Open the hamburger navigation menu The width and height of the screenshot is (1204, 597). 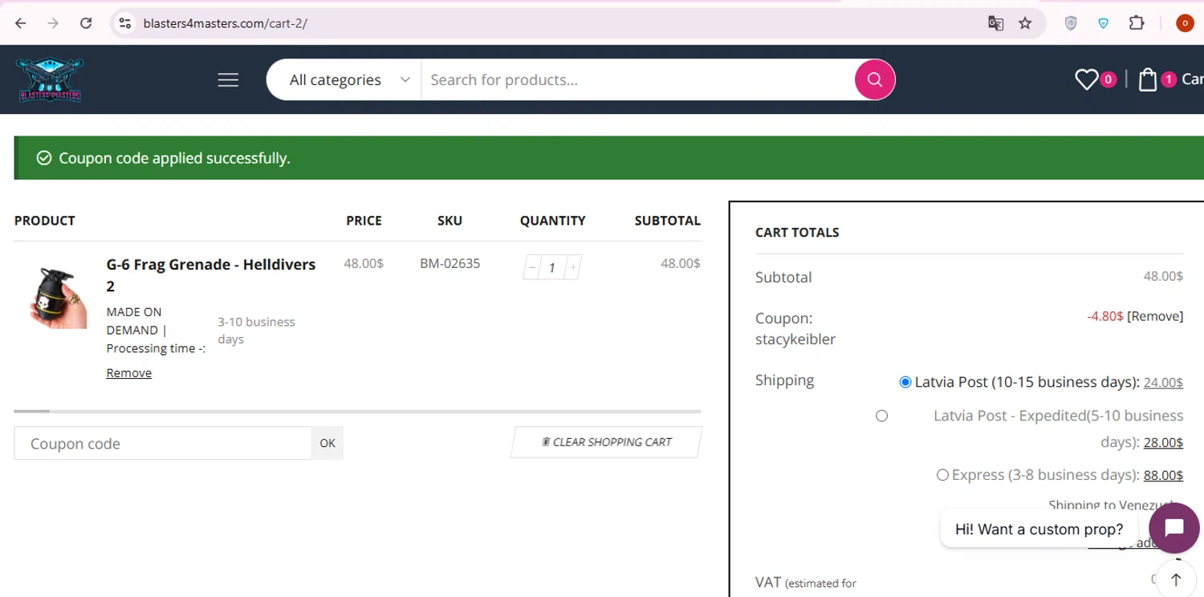coord(228,79)
